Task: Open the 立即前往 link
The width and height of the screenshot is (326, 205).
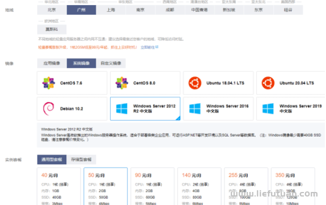Action: (147, 48)
